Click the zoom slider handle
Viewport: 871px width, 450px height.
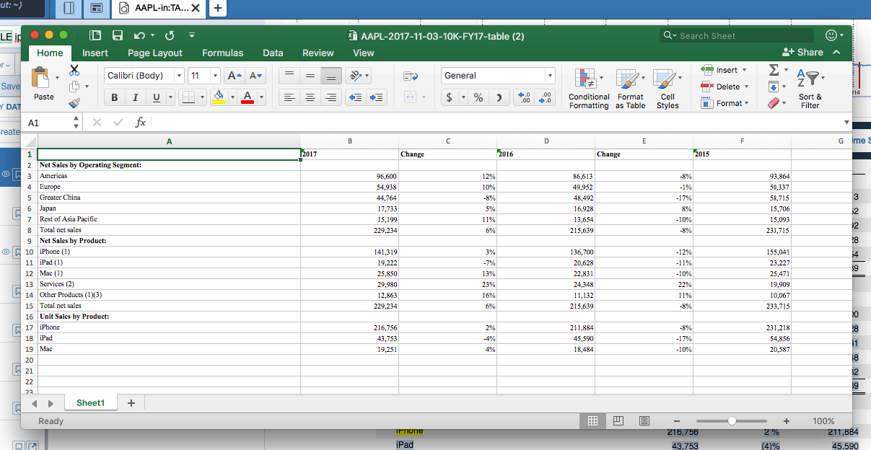(x=732, y=420)
